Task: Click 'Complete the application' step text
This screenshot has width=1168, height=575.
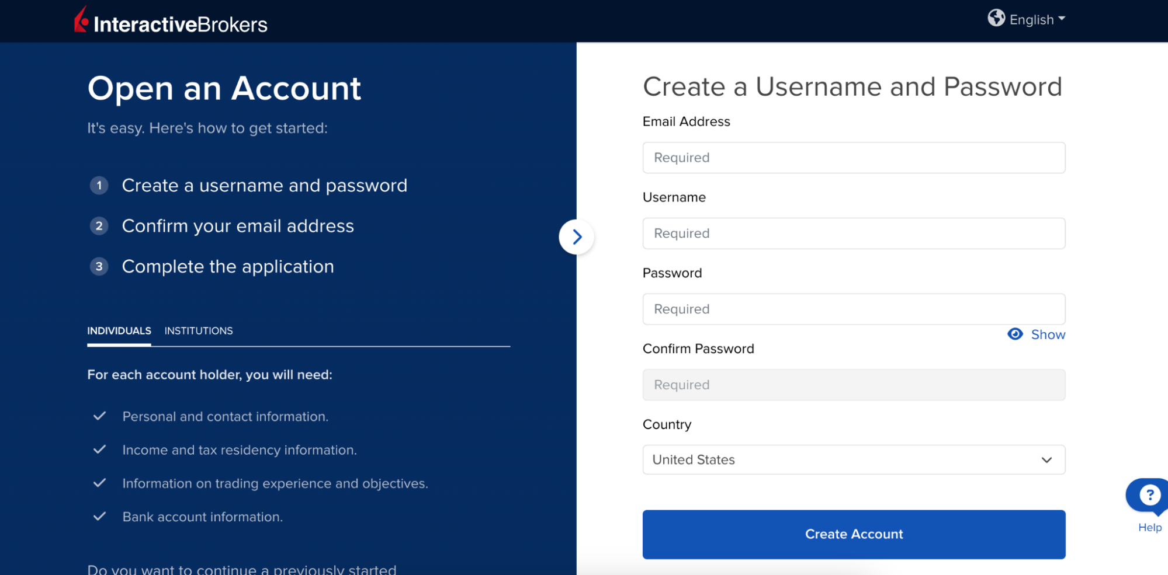Action: point(228,267)
